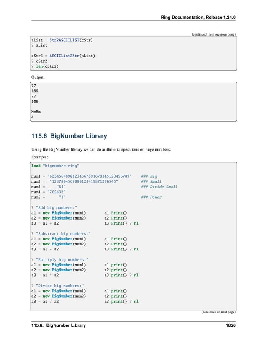This screenshot has width=267, height=345.
Task: Click the footer '115.6. BigNumber Library'
Action: click(59, 325)
